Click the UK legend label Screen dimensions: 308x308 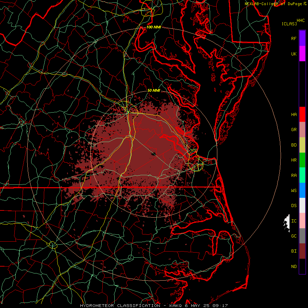point(294,54)
